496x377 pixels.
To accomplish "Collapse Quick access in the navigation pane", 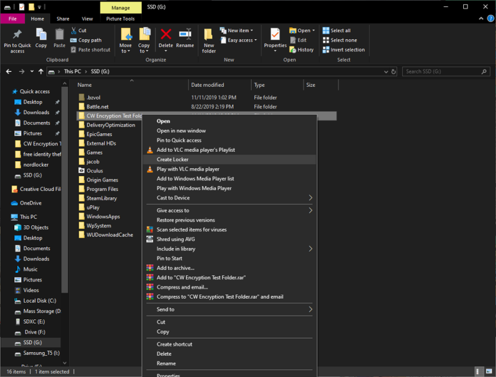I will pyautogui.click(x=9, y=91).
